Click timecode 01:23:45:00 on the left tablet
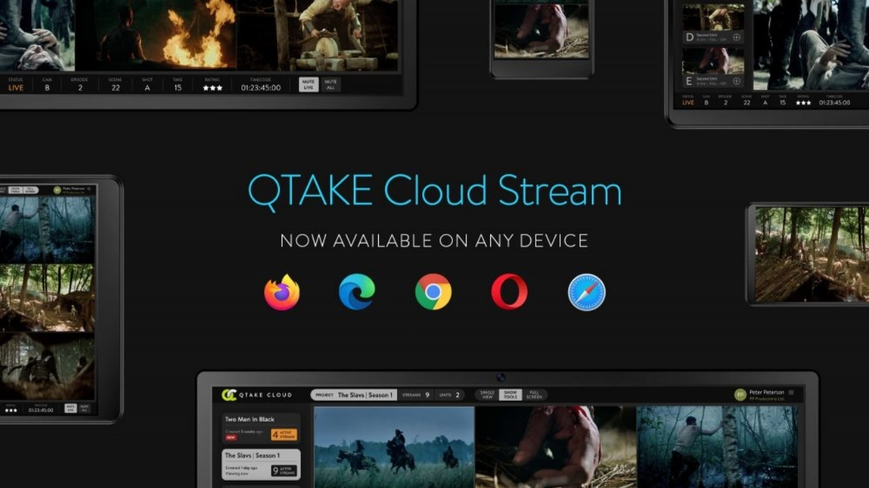Screen dimensions: 869x488 [41, 410]
